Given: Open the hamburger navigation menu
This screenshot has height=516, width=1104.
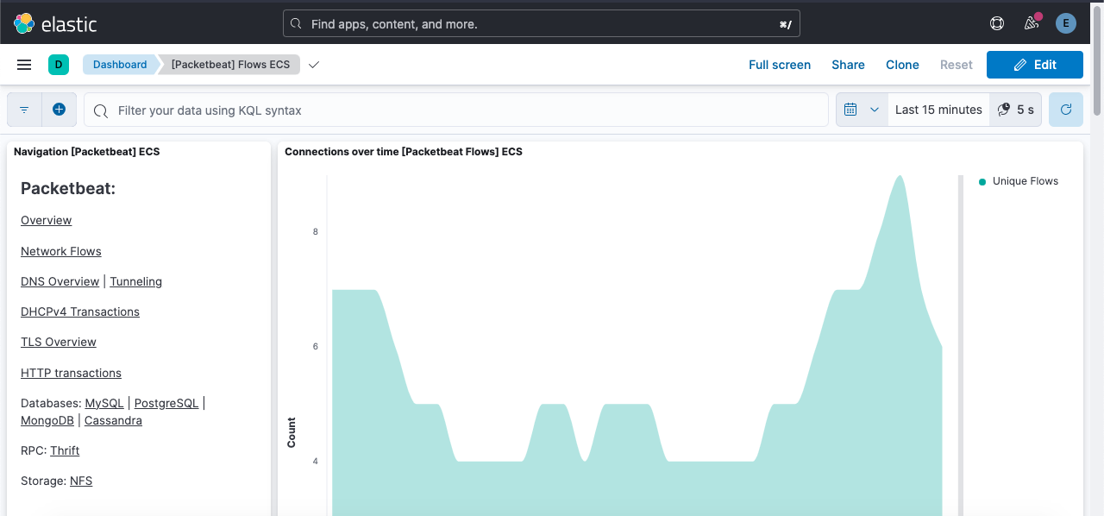Looking at the screenshot, I should pyautogui.click(x=24, y=65).
